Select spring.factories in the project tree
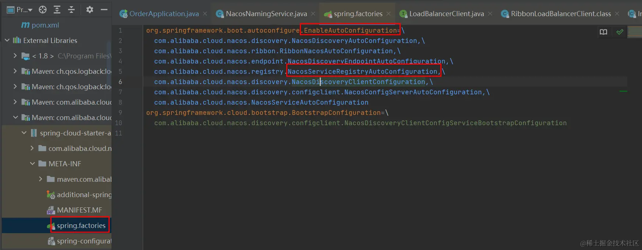This screenshot has width=642, height=250. pos(81,225)
